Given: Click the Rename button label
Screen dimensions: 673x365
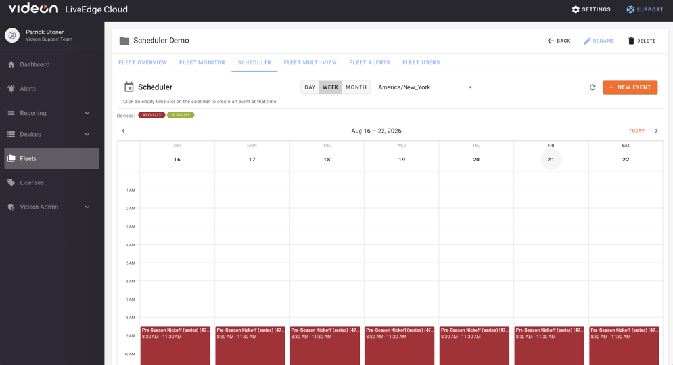Looking at the screenshot, I should pos(603,41).
